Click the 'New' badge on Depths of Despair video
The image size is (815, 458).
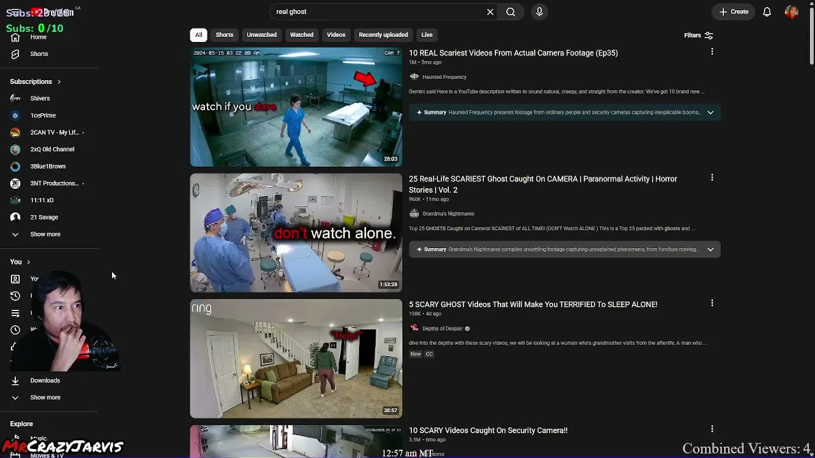point(416,354)
